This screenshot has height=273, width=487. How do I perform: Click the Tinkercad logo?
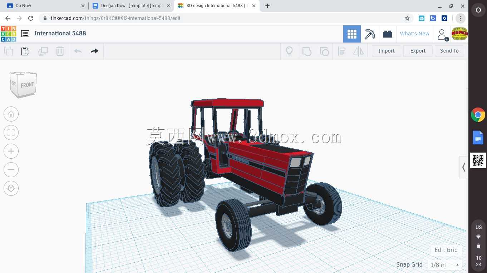8,34
